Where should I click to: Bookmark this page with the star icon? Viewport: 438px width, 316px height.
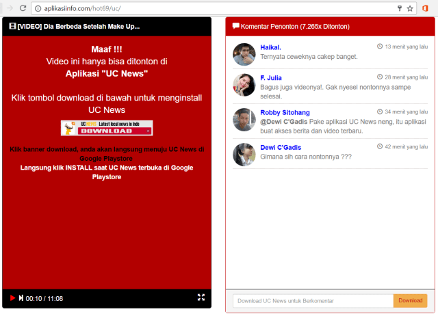point(410,9)
